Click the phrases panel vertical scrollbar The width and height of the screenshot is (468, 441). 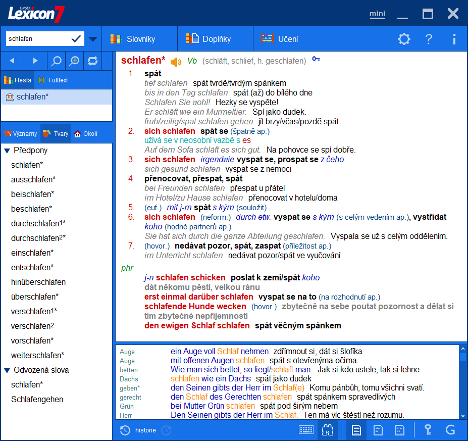click(x=462, y=384)
